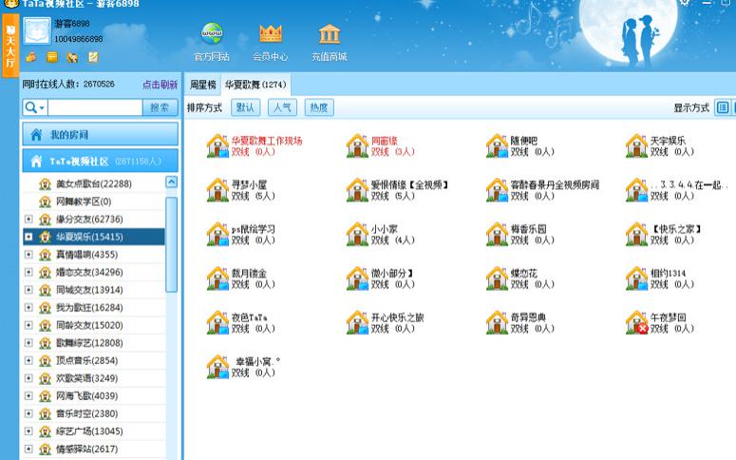Expand the 缘分交友(62736) category
Screen dimensions: 736x460
point(28,219)
